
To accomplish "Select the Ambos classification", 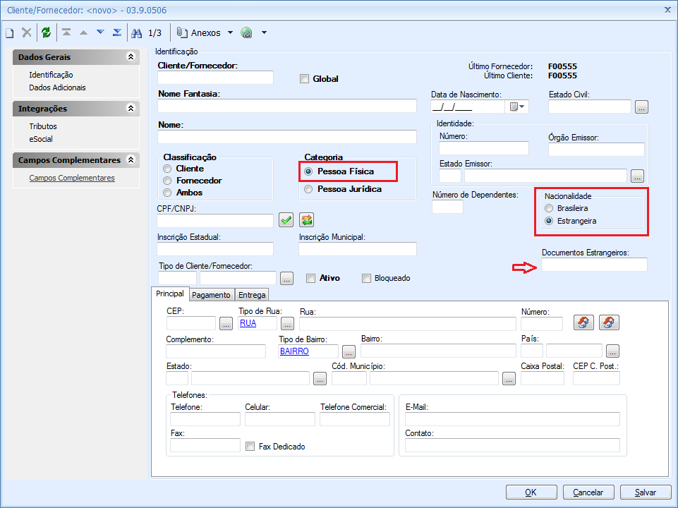I will [x=167, y=193].
